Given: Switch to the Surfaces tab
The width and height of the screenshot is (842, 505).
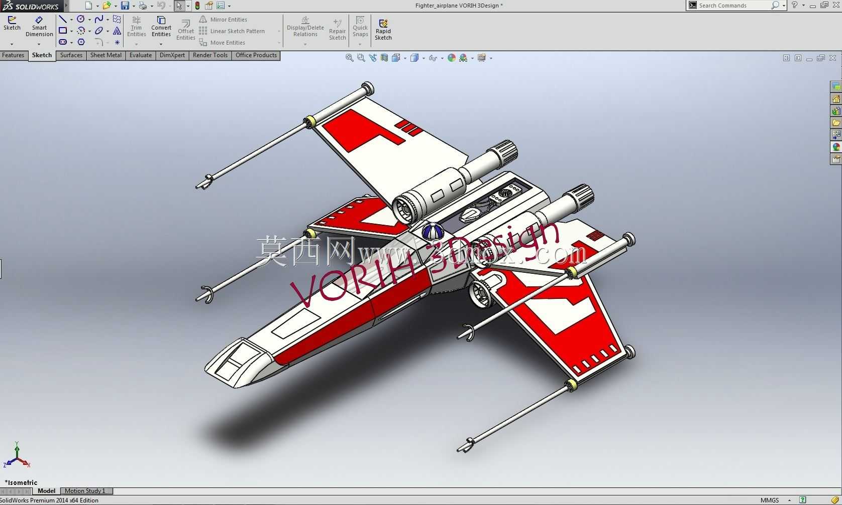Looking at the screenshot, I should (71, 55).
